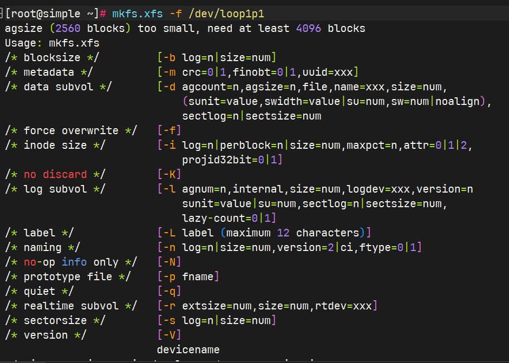Click the prompt text '[root@simple ~]#'
509x363 pixels.
click(56, 14)
